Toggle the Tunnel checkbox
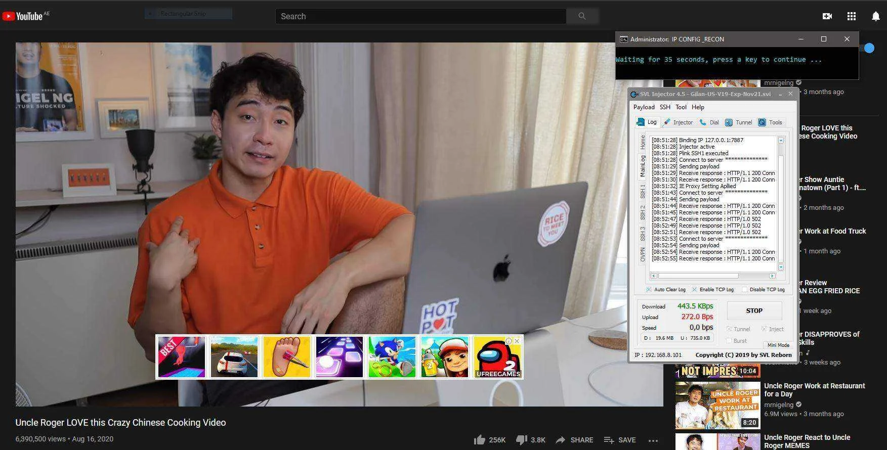The height and width of the screenshot is (450, 887). coord(729,329)
